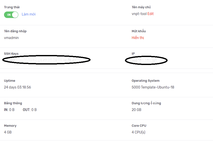The image size is (213, 143).
Task: Edit the vnpt-tool server name
Action: [151, 14]
